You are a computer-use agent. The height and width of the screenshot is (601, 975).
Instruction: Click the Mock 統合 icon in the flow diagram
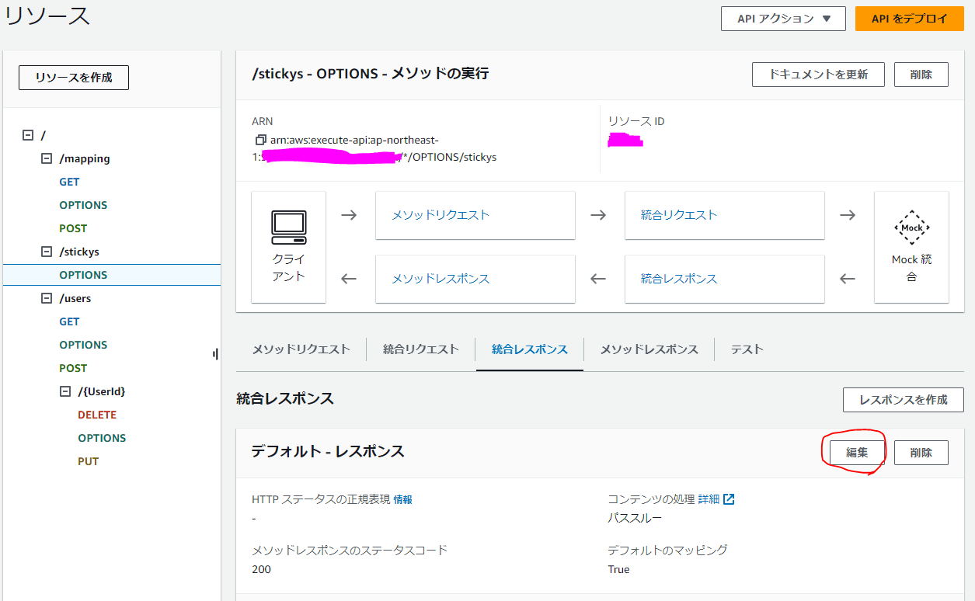[911, 228]
